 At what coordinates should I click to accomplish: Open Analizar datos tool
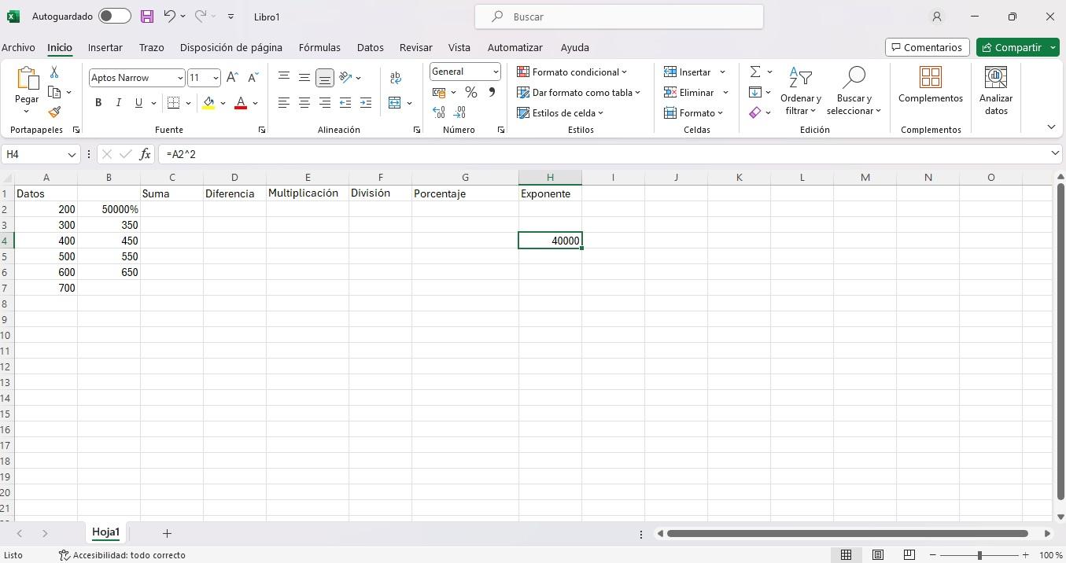[x=995, y=91]
